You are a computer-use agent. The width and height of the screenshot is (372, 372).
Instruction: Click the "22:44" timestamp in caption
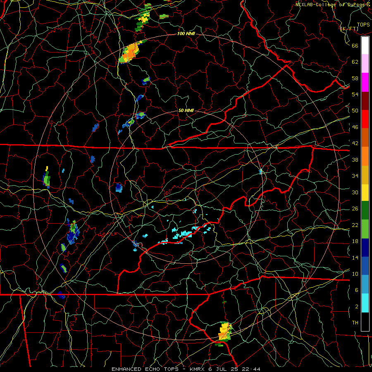click(x=251, y=369)
